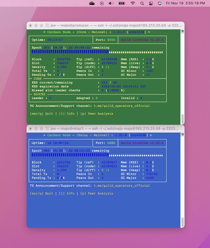The height and width of the screenshot is (248, 210).
Task: Open the cloud icon in the menu bar
Action: tap(92, 3)
